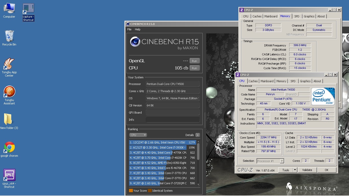
Task: Open the File menu in Cinebench
Action: 129,29
